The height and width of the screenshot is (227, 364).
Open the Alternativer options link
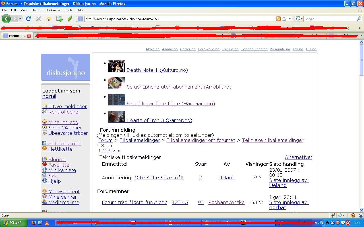click(x=299, y=157)
